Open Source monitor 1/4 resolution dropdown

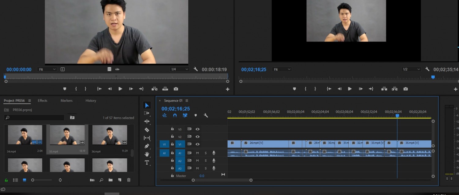(180, 69)
